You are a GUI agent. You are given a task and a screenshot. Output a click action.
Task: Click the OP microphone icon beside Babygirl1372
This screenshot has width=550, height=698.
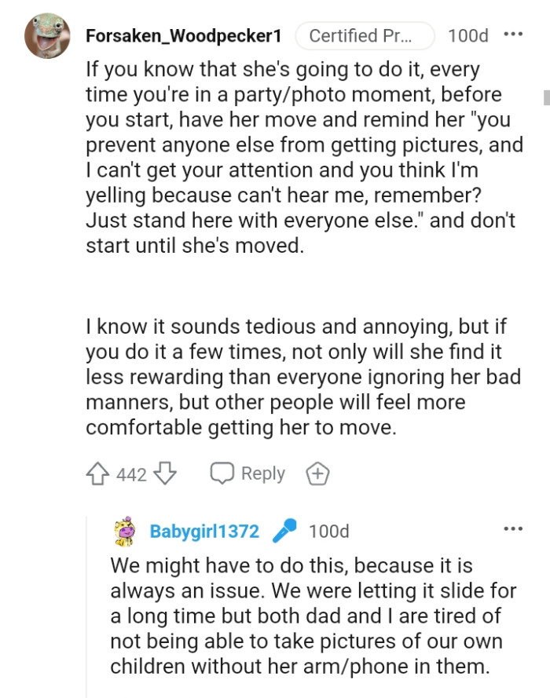click(x=283, y=532)
